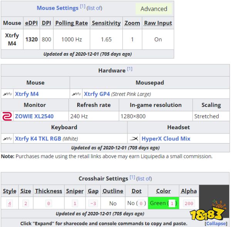Screen dimensions: 231x227
Task: Open the Xtrfy M4 mouse link
Action: click(x=27, y=94)
